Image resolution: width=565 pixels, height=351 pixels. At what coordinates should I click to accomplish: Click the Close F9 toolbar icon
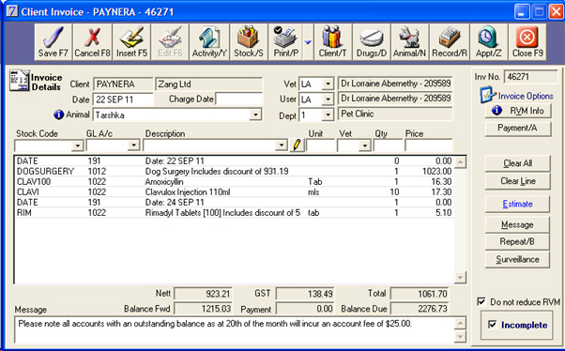tap(527, 42)
